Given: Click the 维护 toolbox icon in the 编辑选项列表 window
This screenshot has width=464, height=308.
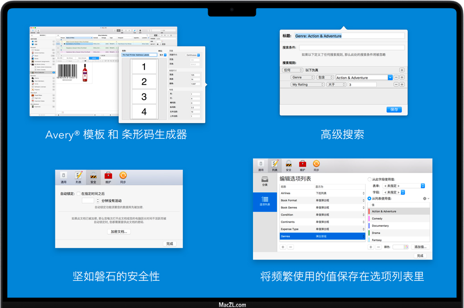Looking at the screenshot, I should click(302, 165).
